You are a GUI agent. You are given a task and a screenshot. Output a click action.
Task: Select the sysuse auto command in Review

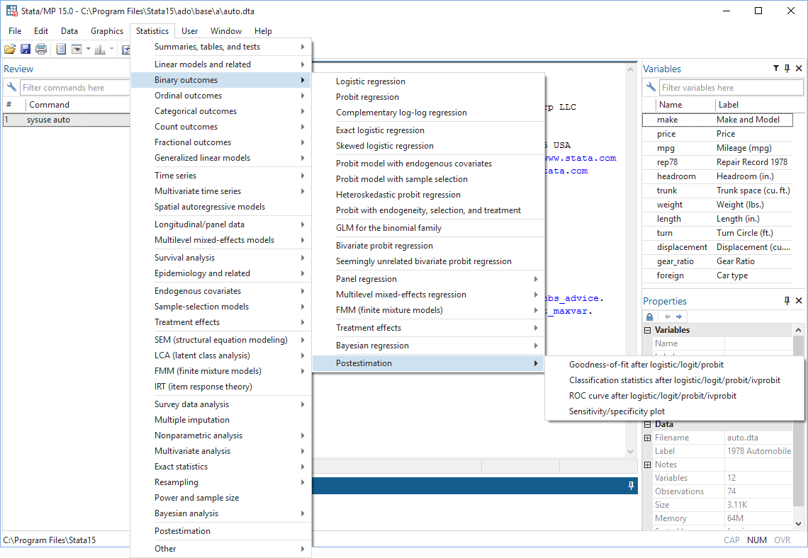pos(67,120)
